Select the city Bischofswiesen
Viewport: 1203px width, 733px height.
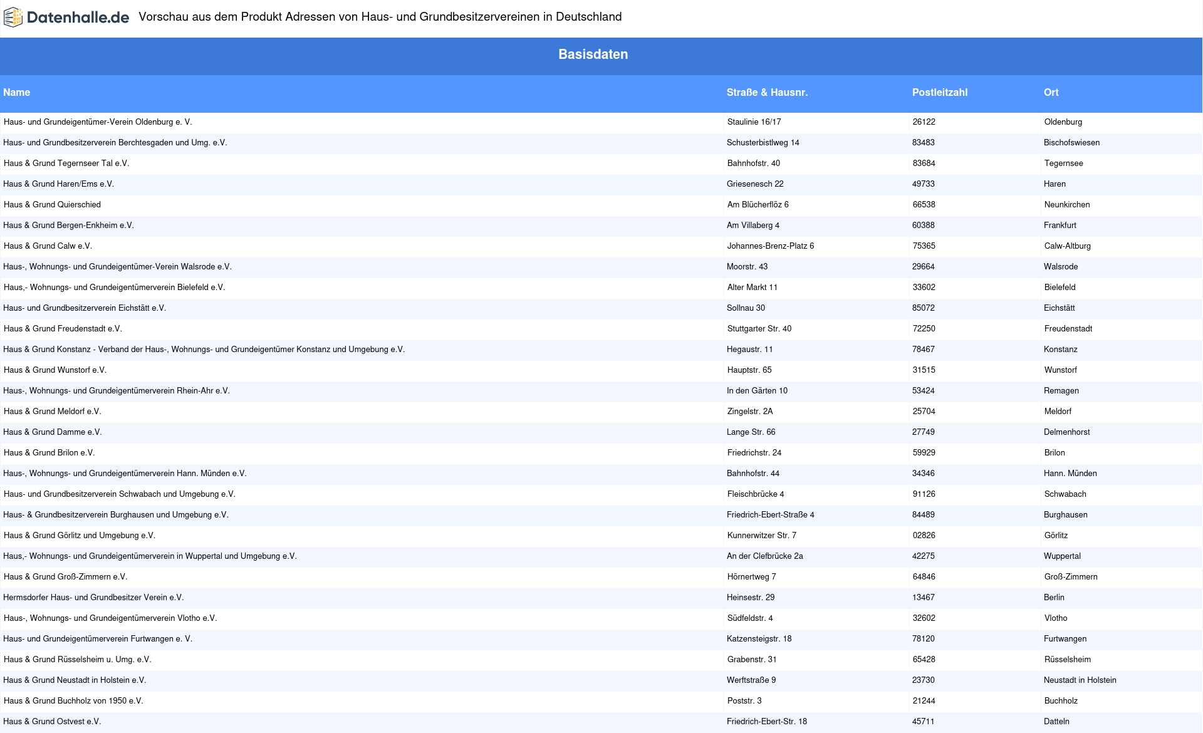click(x=1072, y=143)
